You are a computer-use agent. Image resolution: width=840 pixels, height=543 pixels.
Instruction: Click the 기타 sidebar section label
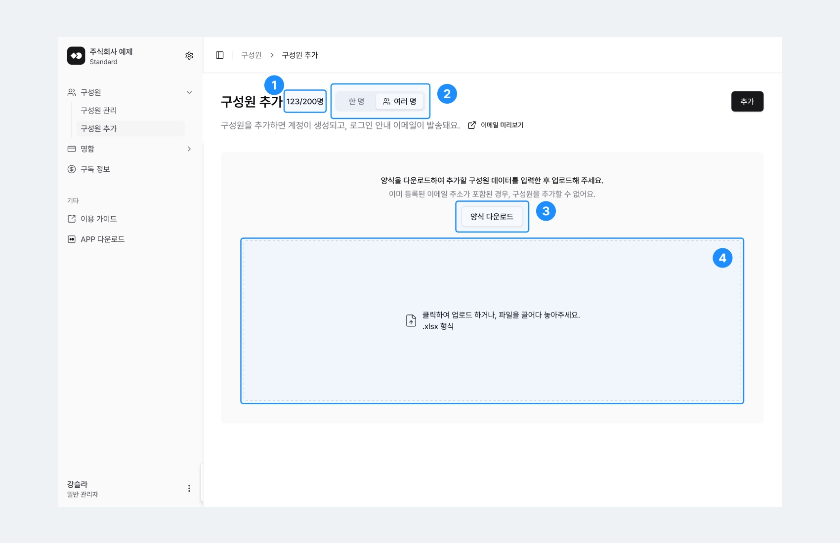[x=73, y=201]
